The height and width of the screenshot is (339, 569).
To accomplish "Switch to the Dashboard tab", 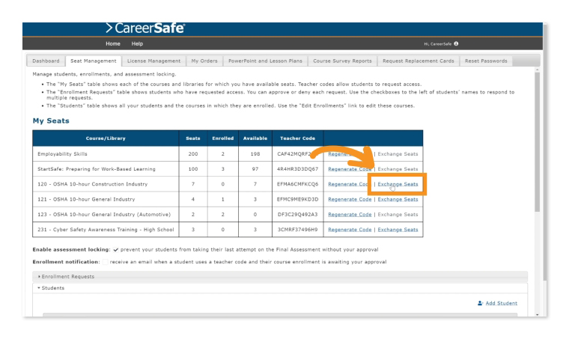I will click(x=46, y=61).
